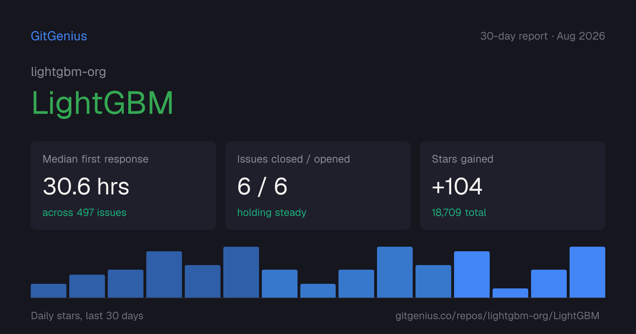636x334 pixels.
Task: Select the "Daily stars, last 30 days" caption
Action: pyautogui.click(x=87, y=316)
